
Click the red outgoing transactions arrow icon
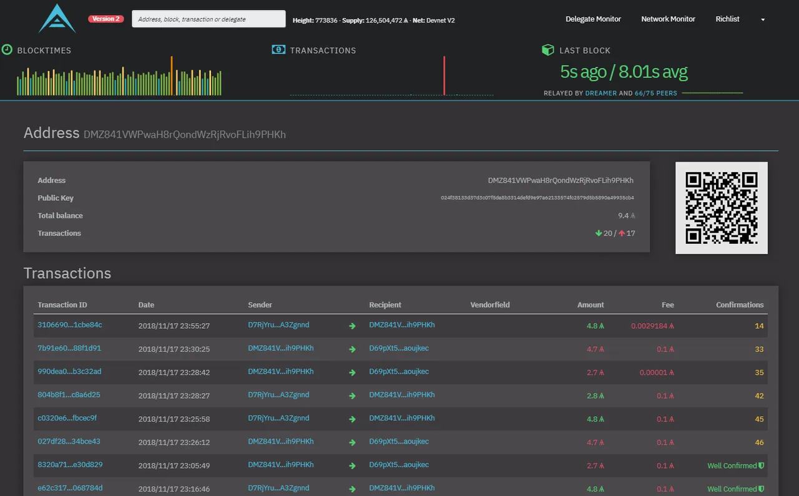pyautogui.click(x=622, y=233)
